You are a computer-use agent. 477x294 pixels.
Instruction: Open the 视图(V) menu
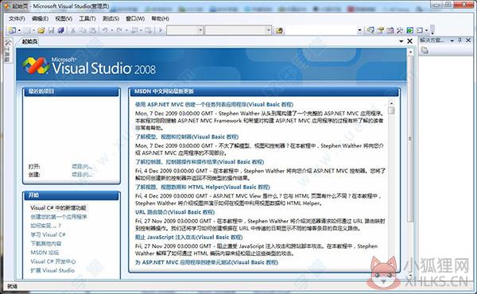point(64,18)
